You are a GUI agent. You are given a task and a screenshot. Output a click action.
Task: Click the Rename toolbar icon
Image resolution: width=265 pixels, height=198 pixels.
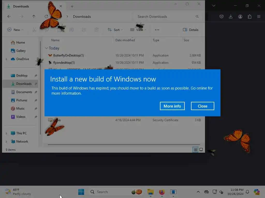point(72,30)
